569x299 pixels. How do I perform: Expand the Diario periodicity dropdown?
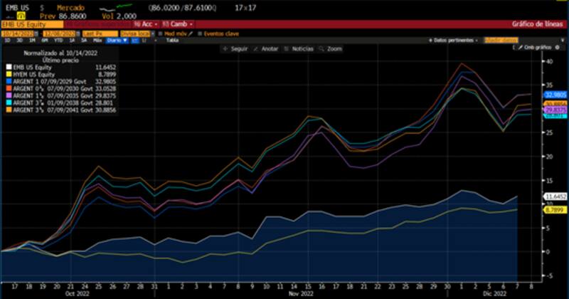[115, 41]
